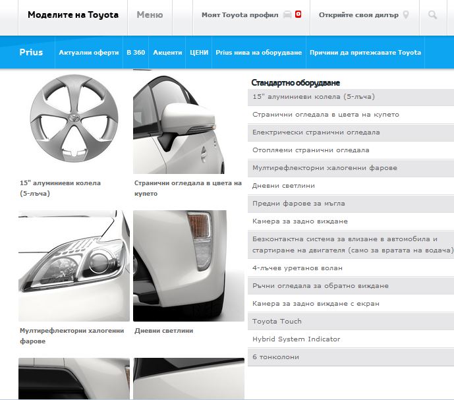Select Камера за задно виждане list row
The width and height of the screenshot is (454, 400).
click(300, 221)
